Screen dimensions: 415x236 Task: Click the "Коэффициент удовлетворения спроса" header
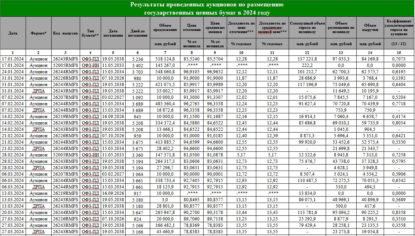pyautogui.click(x=399, y=27)
